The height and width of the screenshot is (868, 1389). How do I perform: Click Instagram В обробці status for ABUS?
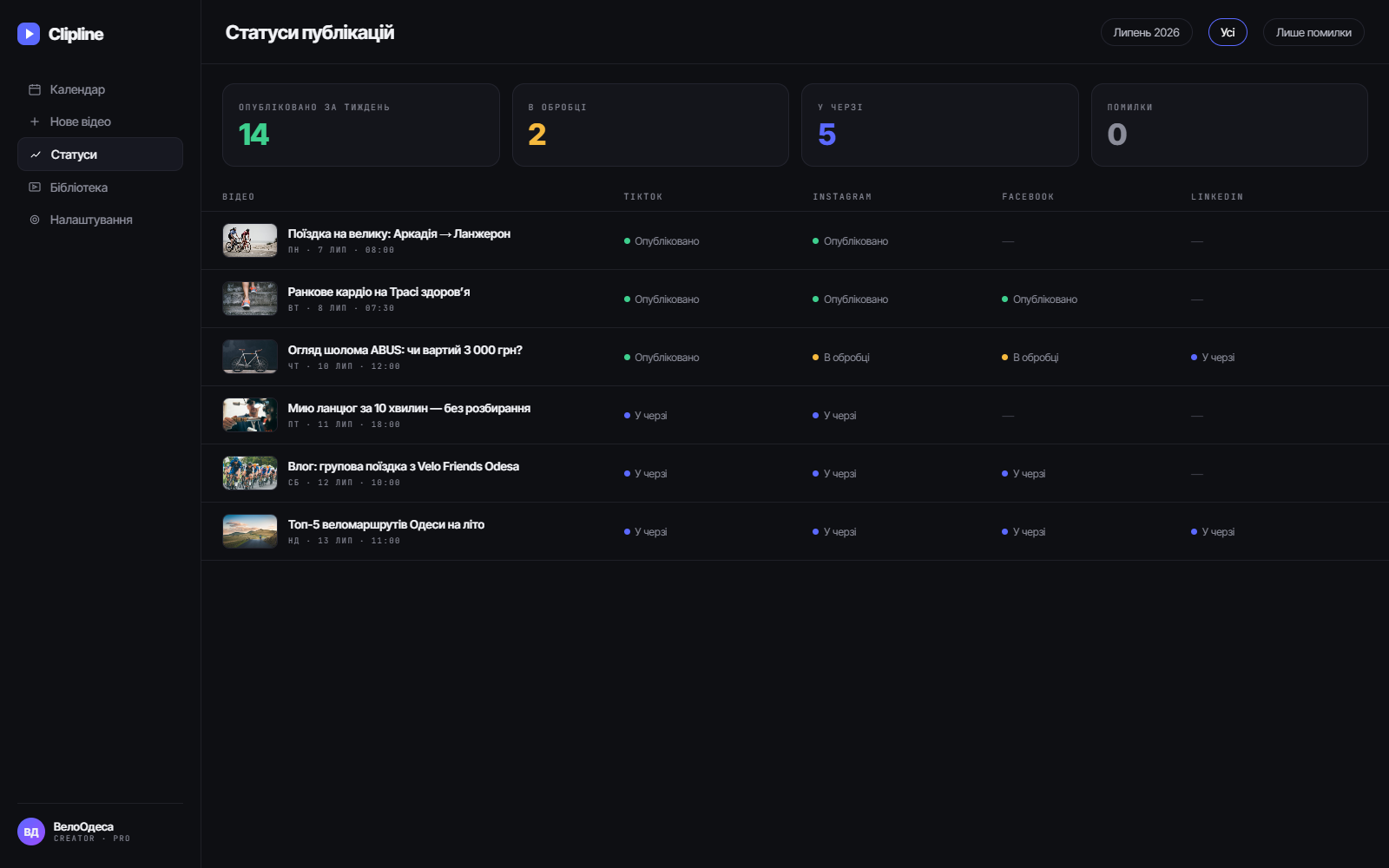(x=841, y=358)
